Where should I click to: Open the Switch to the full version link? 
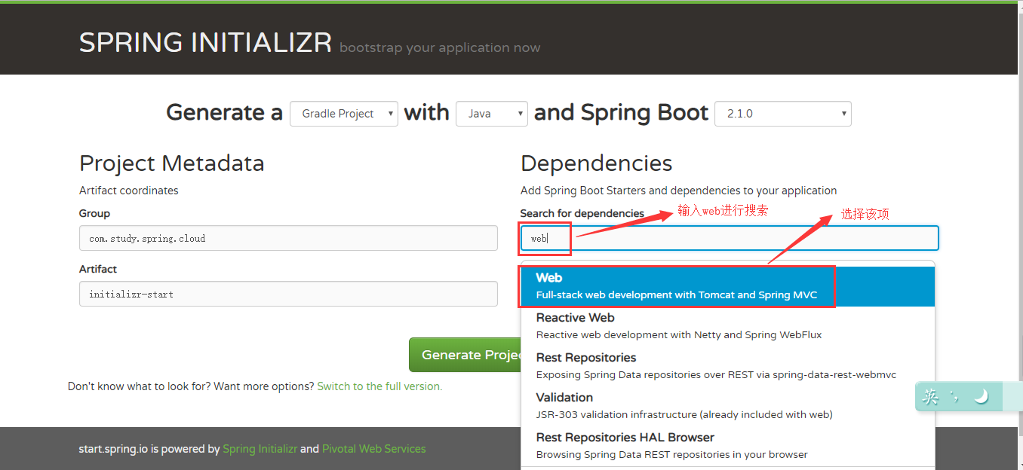pos(379,386)
